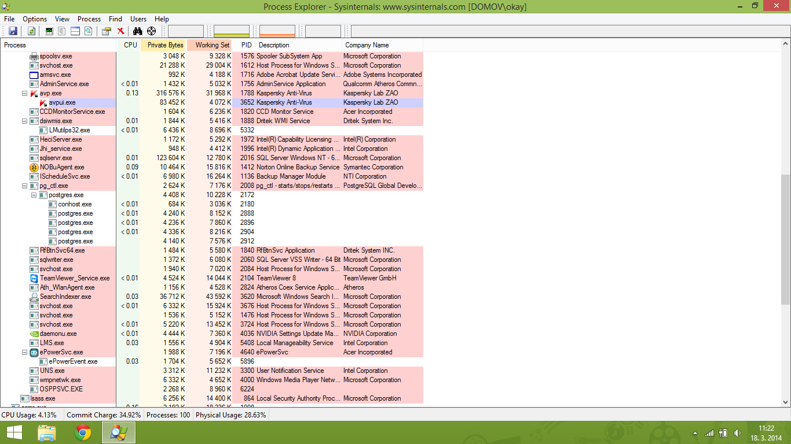Open process Properties from the toolbar
791x444 pixels.
[107, 31]
